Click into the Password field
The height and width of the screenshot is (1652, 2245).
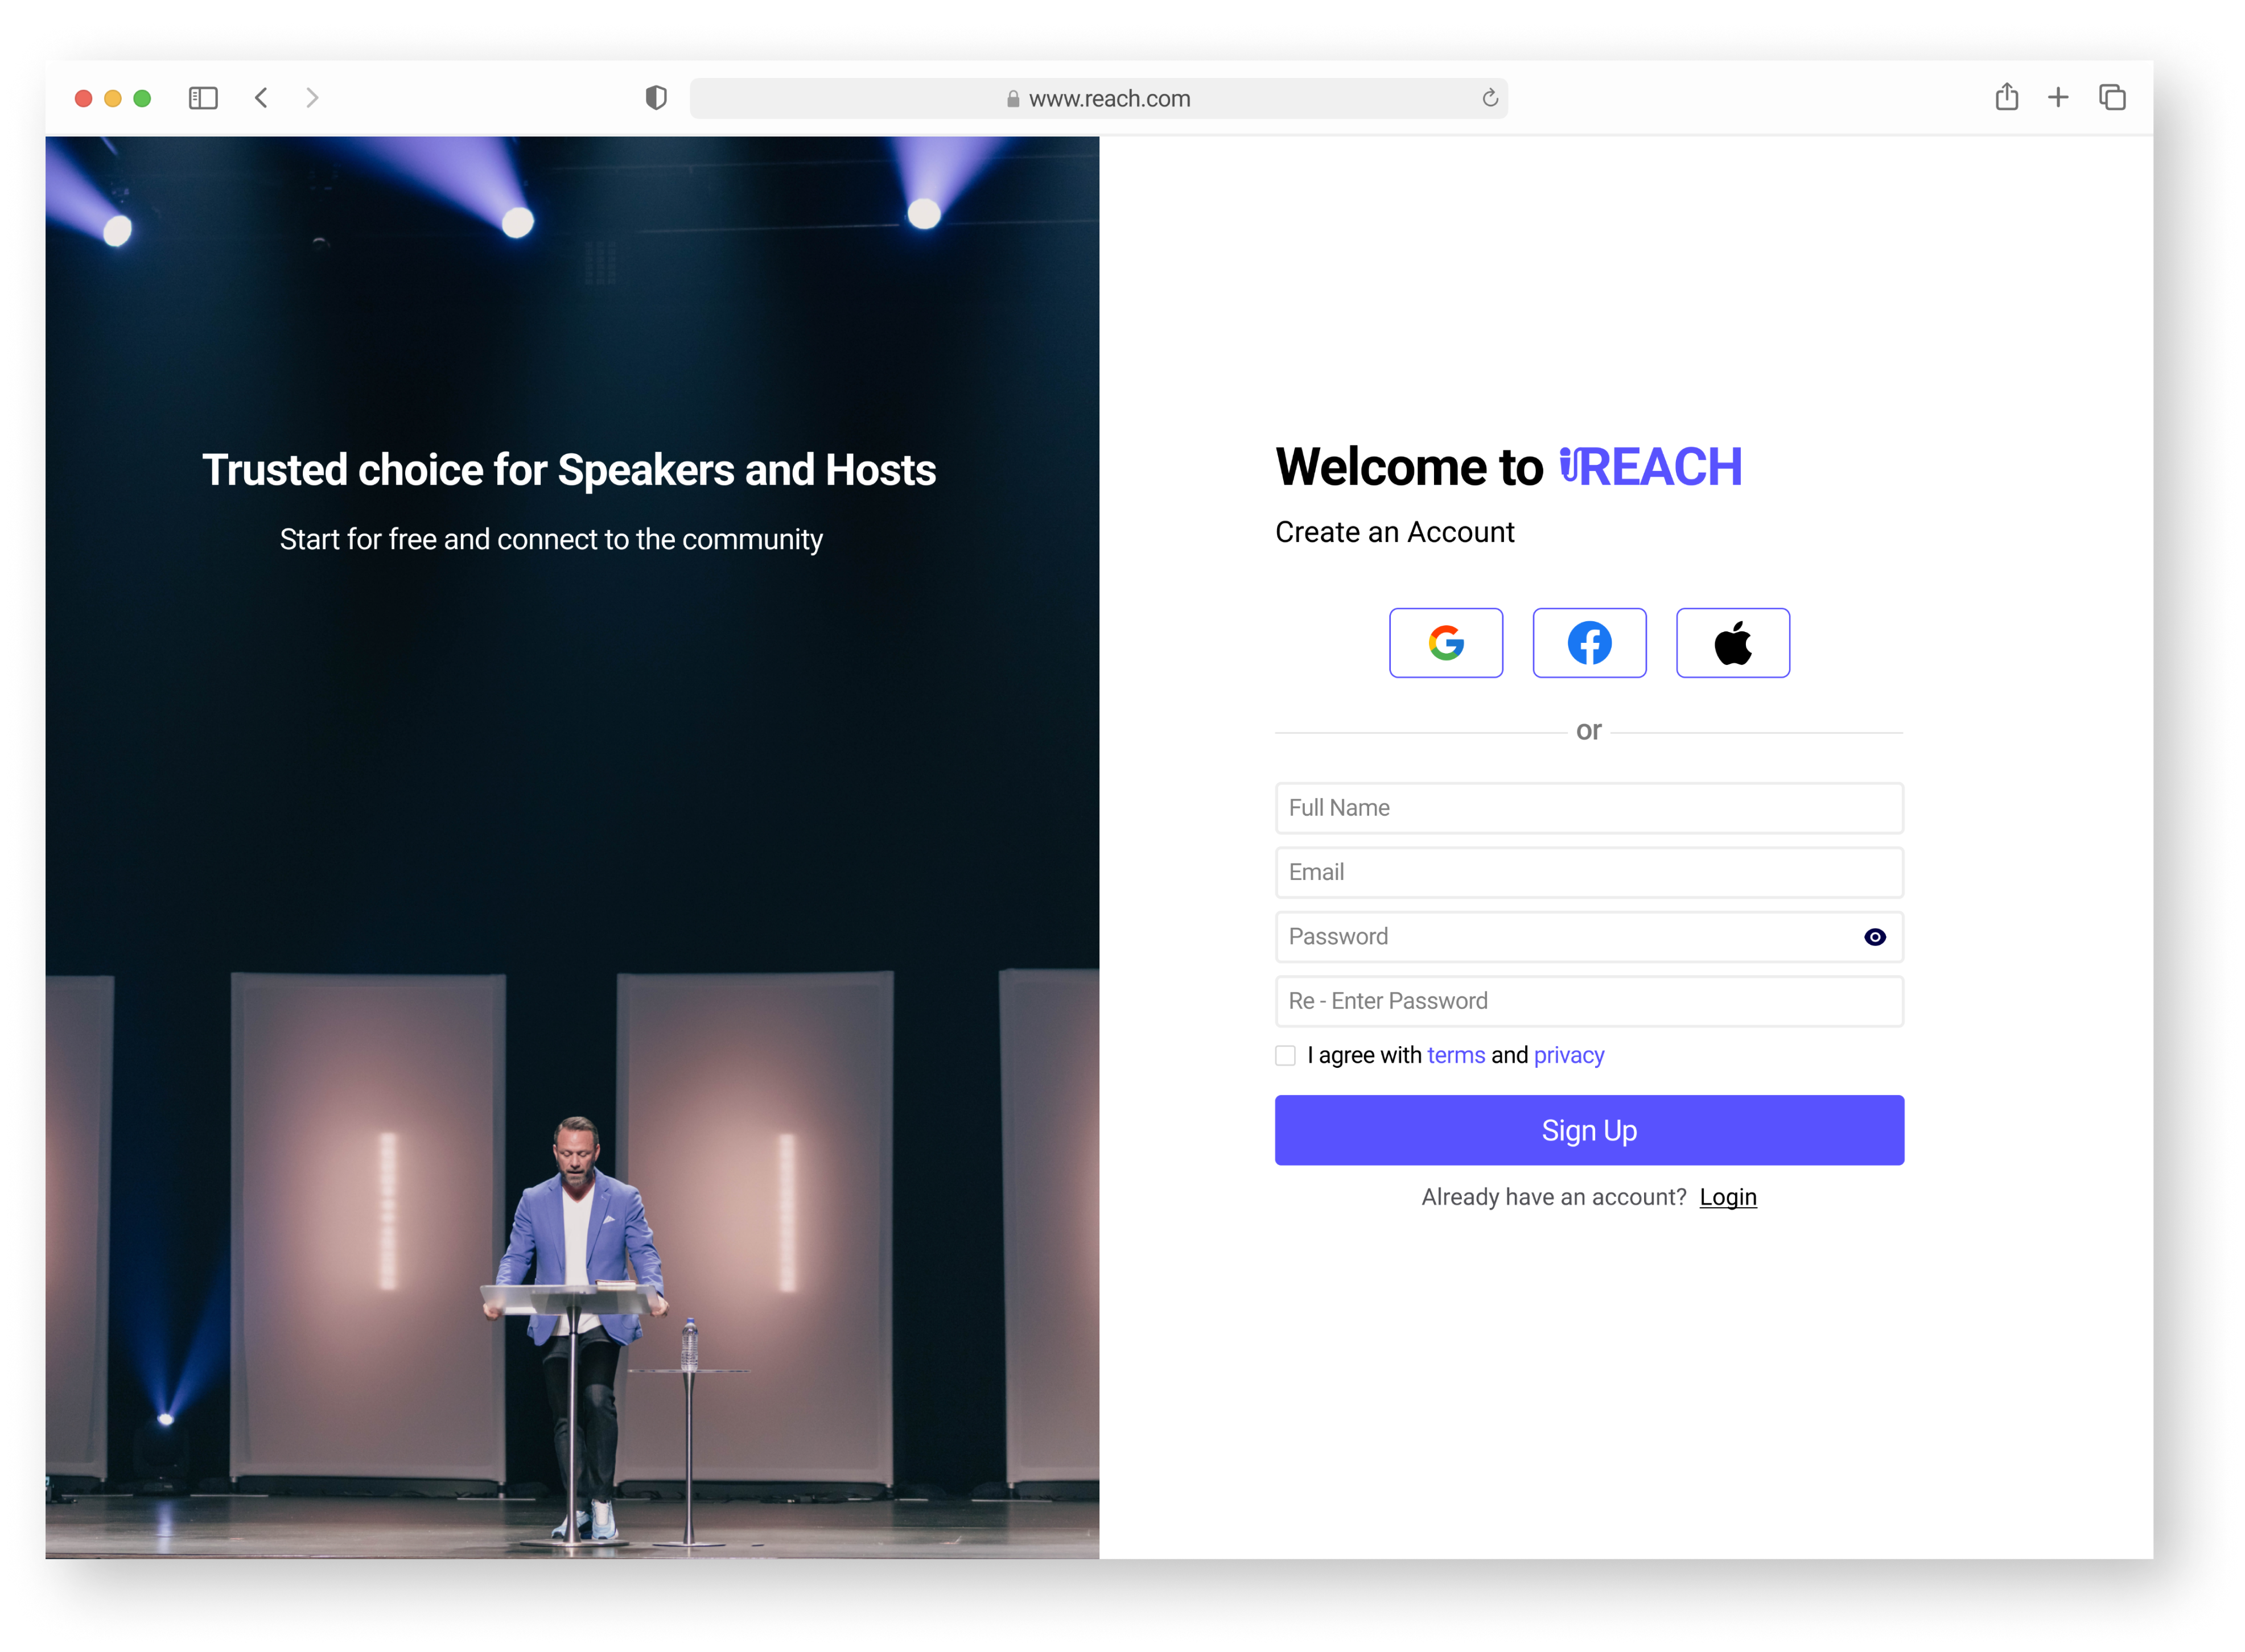[1589, 937]
